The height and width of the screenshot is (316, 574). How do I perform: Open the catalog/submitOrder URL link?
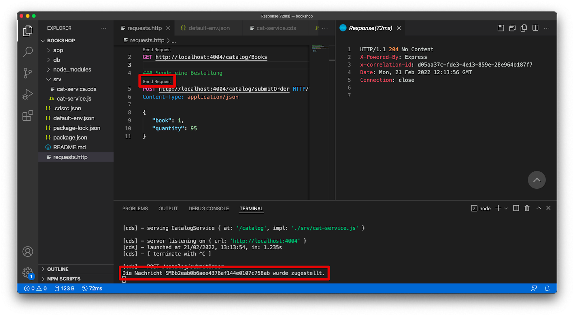coord(224,89)
